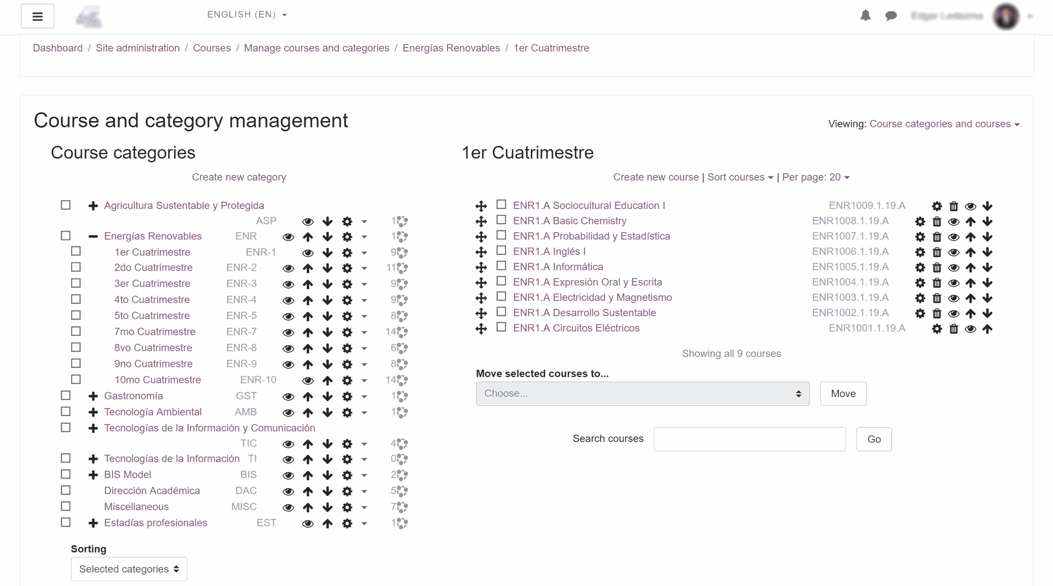Open the hamburger side menu

pyautogui.click(x=37, y=16)
